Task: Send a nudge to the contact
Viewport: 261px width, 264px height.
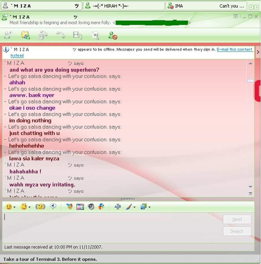Action: tap(40, 207)
